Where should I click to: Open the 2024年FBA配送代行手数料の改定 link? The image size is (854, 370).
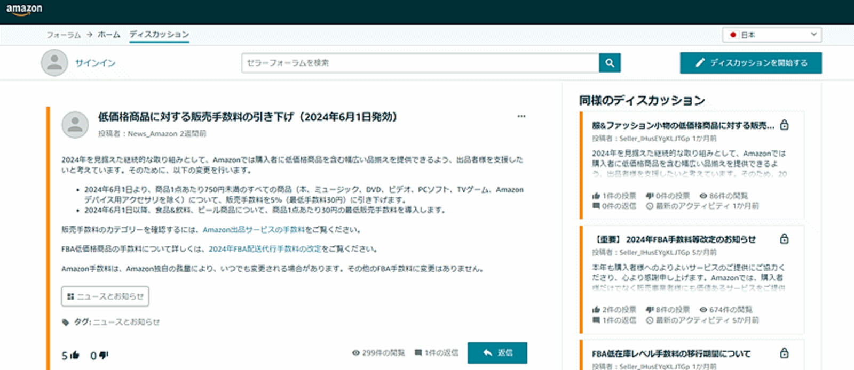[x=265, y=249]
